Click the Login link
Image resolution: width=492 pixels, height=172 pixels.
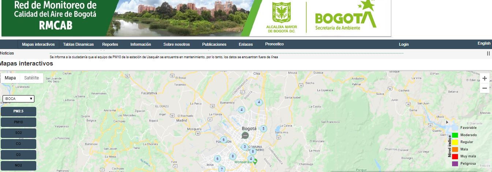pyautogui.click(x=403, y=44)
